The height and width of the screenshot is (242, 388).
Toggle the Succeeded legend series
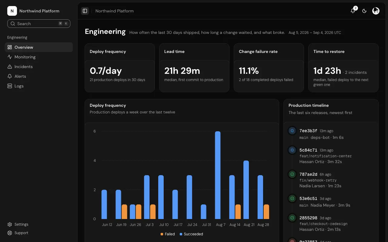pyautogui.click(x=191, y=234)
